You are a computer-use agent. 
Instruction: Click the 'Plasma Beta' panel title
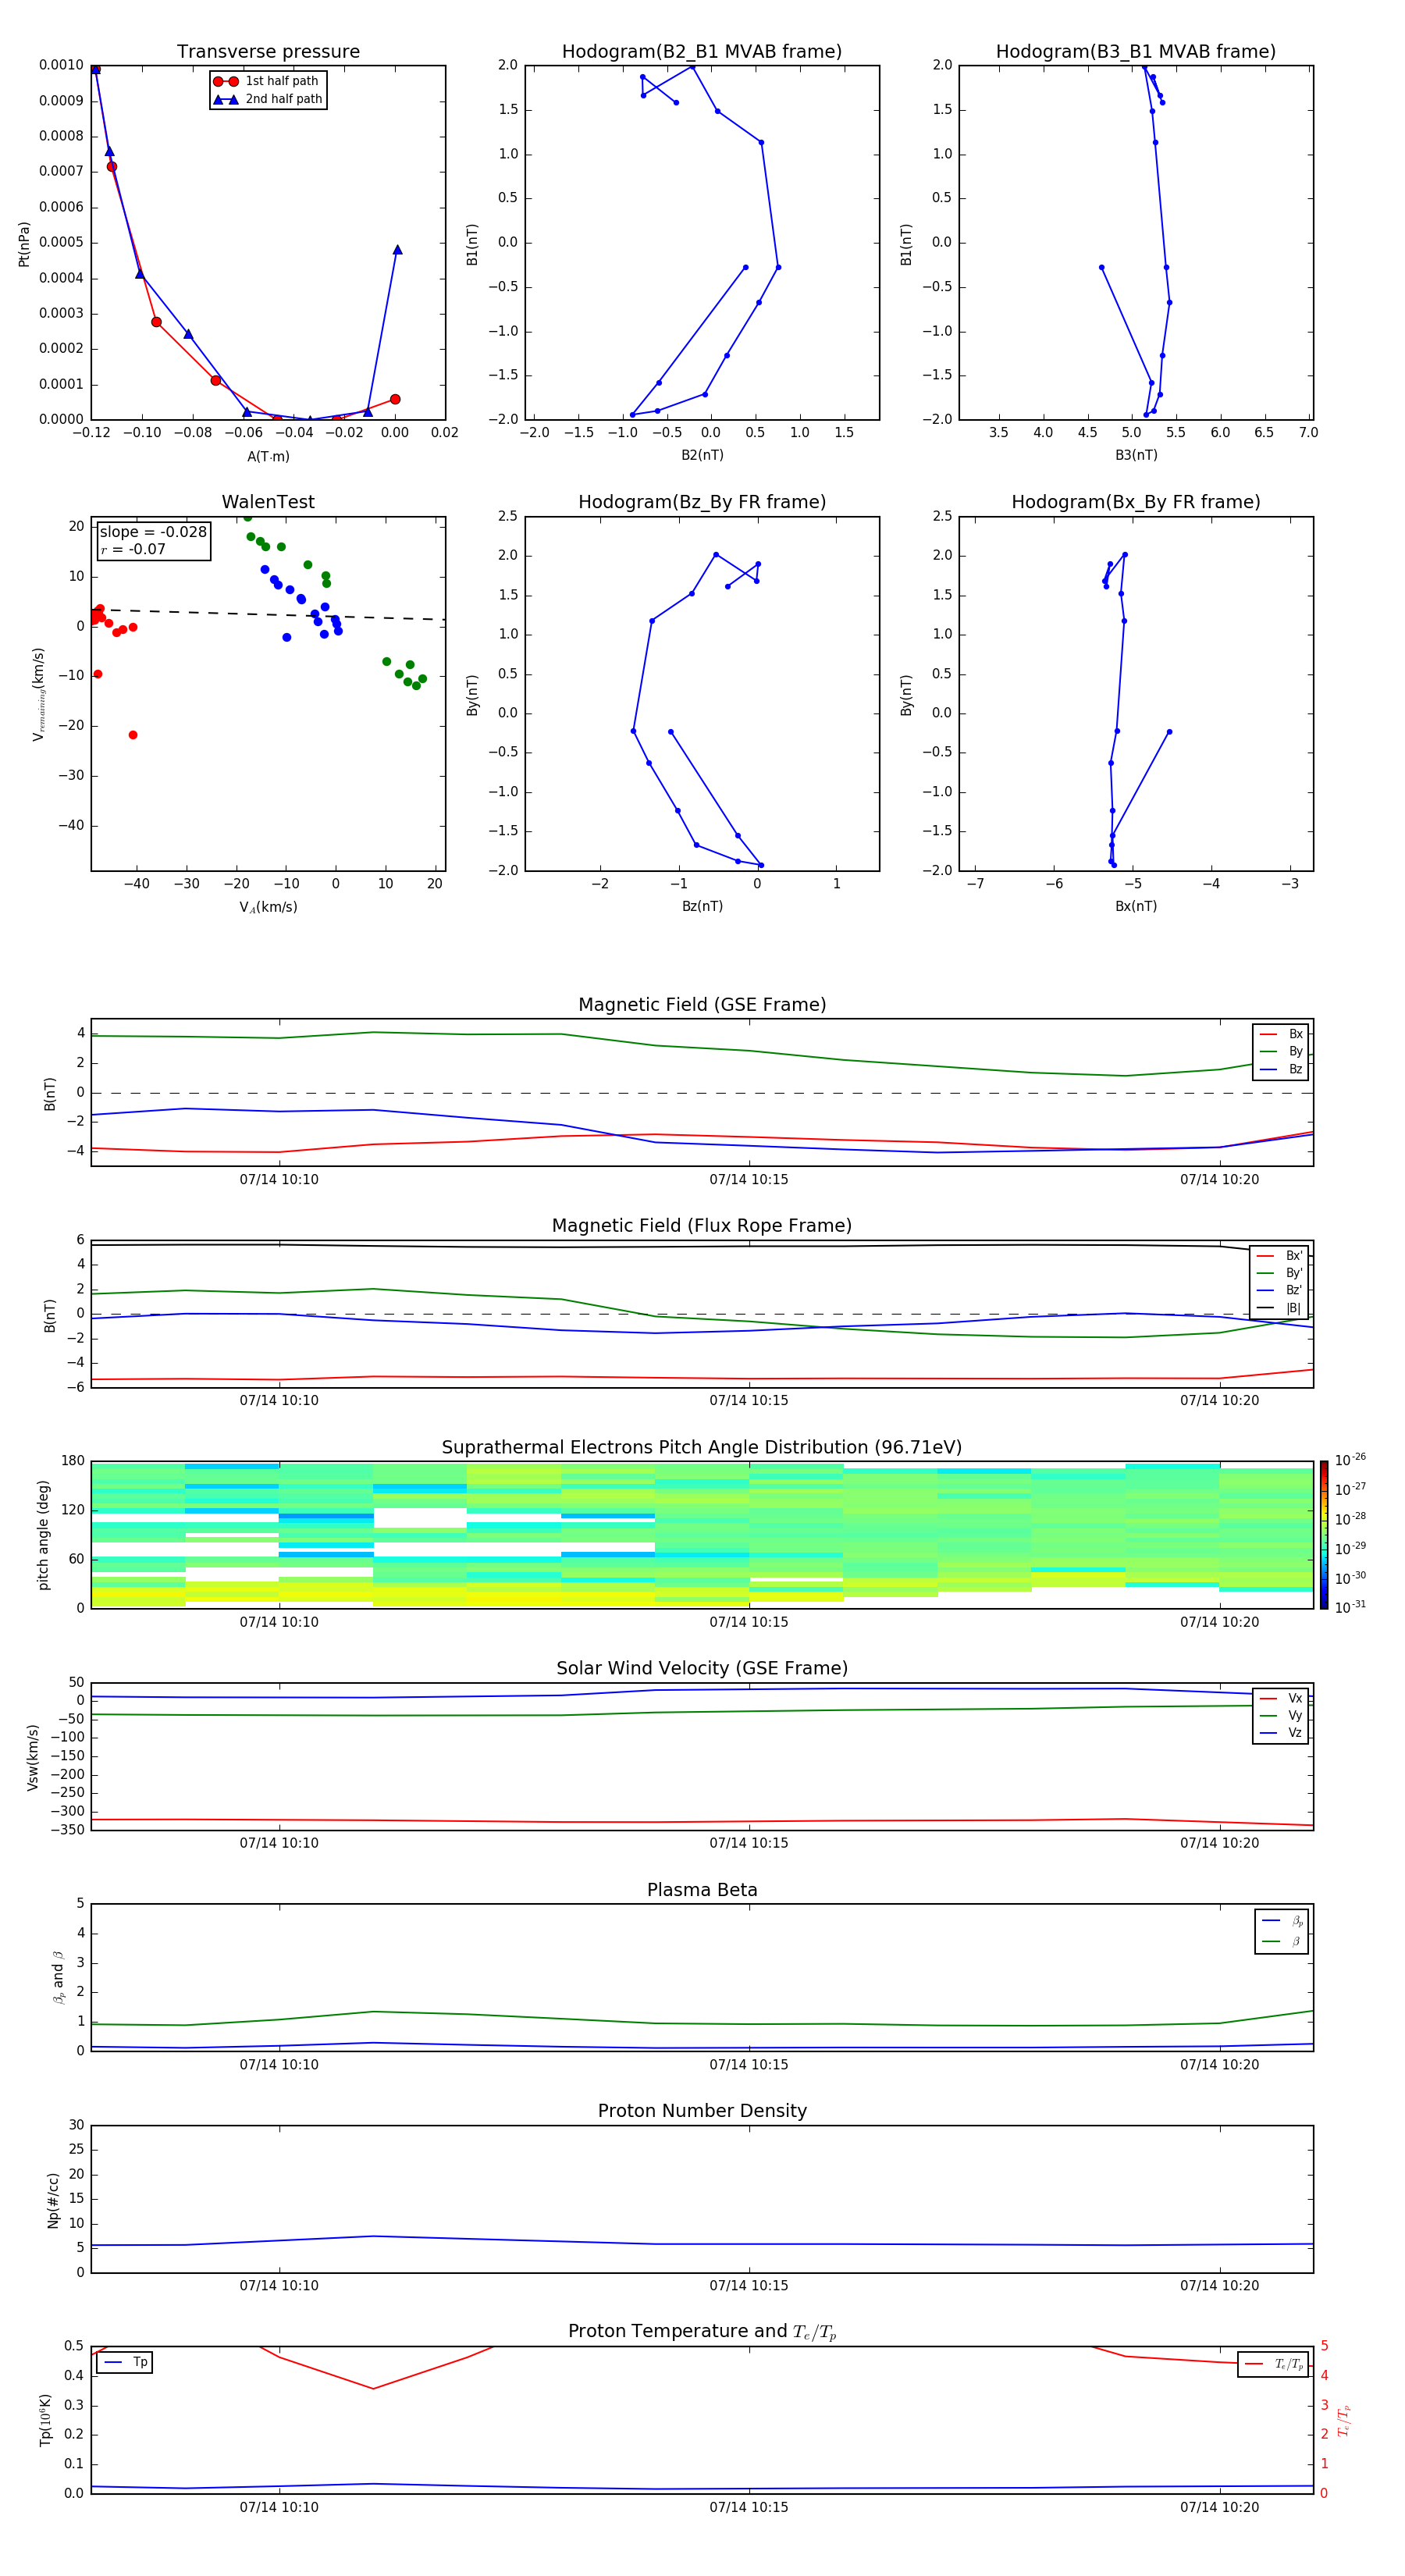[702, 1891]
